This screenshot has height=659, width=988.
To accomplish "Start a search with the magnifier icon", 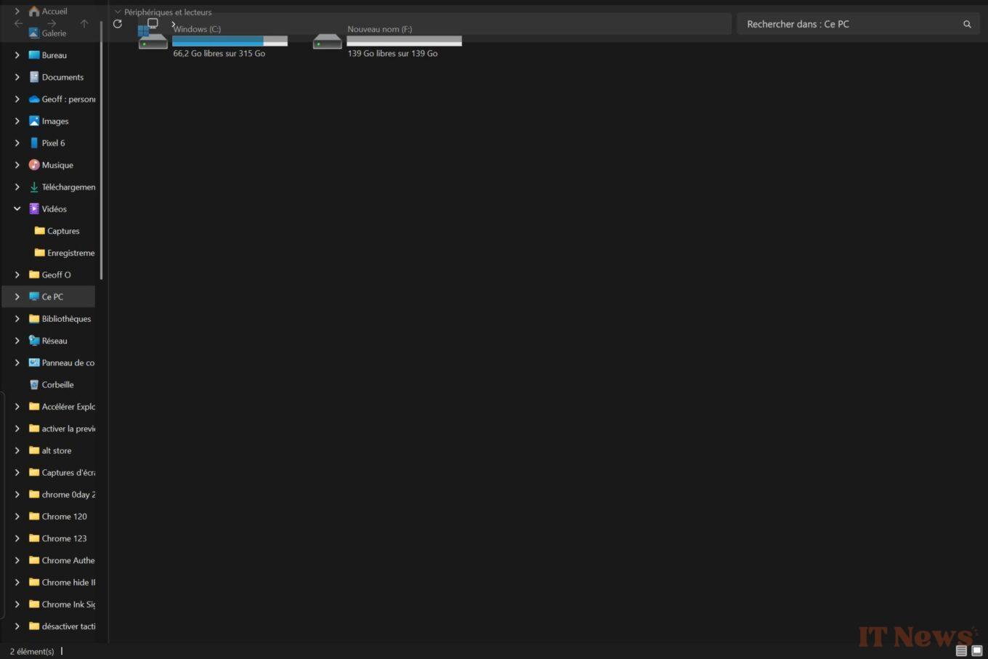I will [x=966, y=23].
